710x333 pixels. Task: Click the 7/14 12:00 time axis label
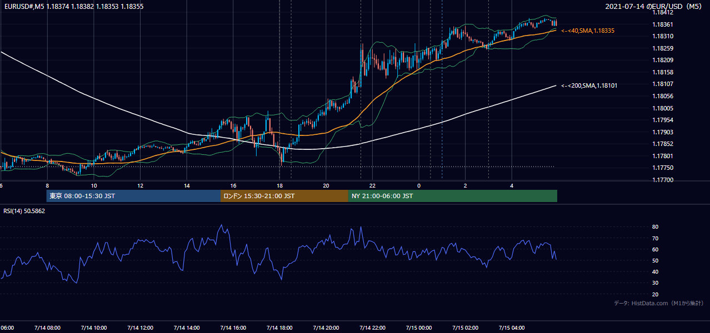(x=141, y=327)
